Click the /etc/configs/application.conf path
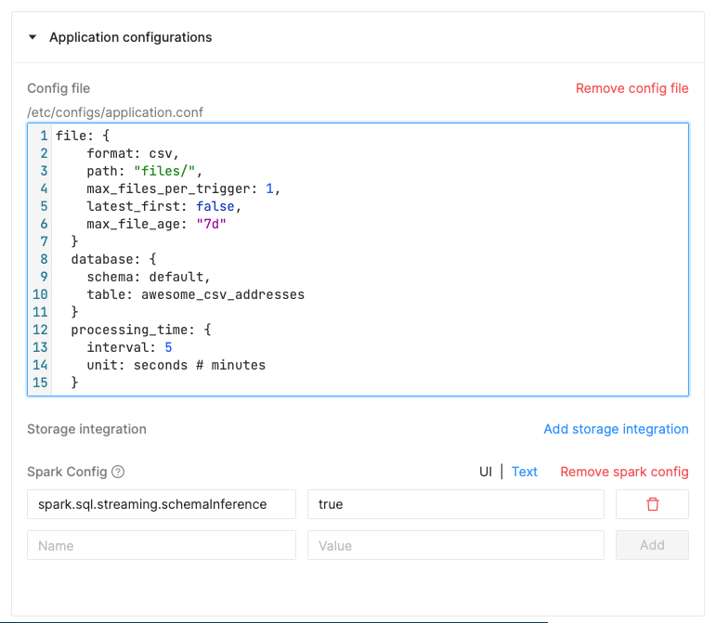This screenshot has height=623, width=716. click(x=115, y=112)
